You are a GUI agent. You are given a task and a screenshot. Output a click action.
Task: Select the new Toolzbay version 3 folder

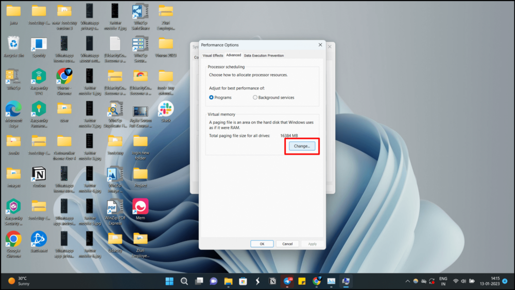tap(64, 16)
